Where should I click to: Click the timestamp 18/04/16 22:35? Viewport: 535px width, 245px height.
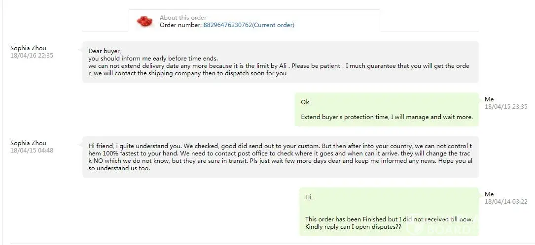[x=32, y=56]
